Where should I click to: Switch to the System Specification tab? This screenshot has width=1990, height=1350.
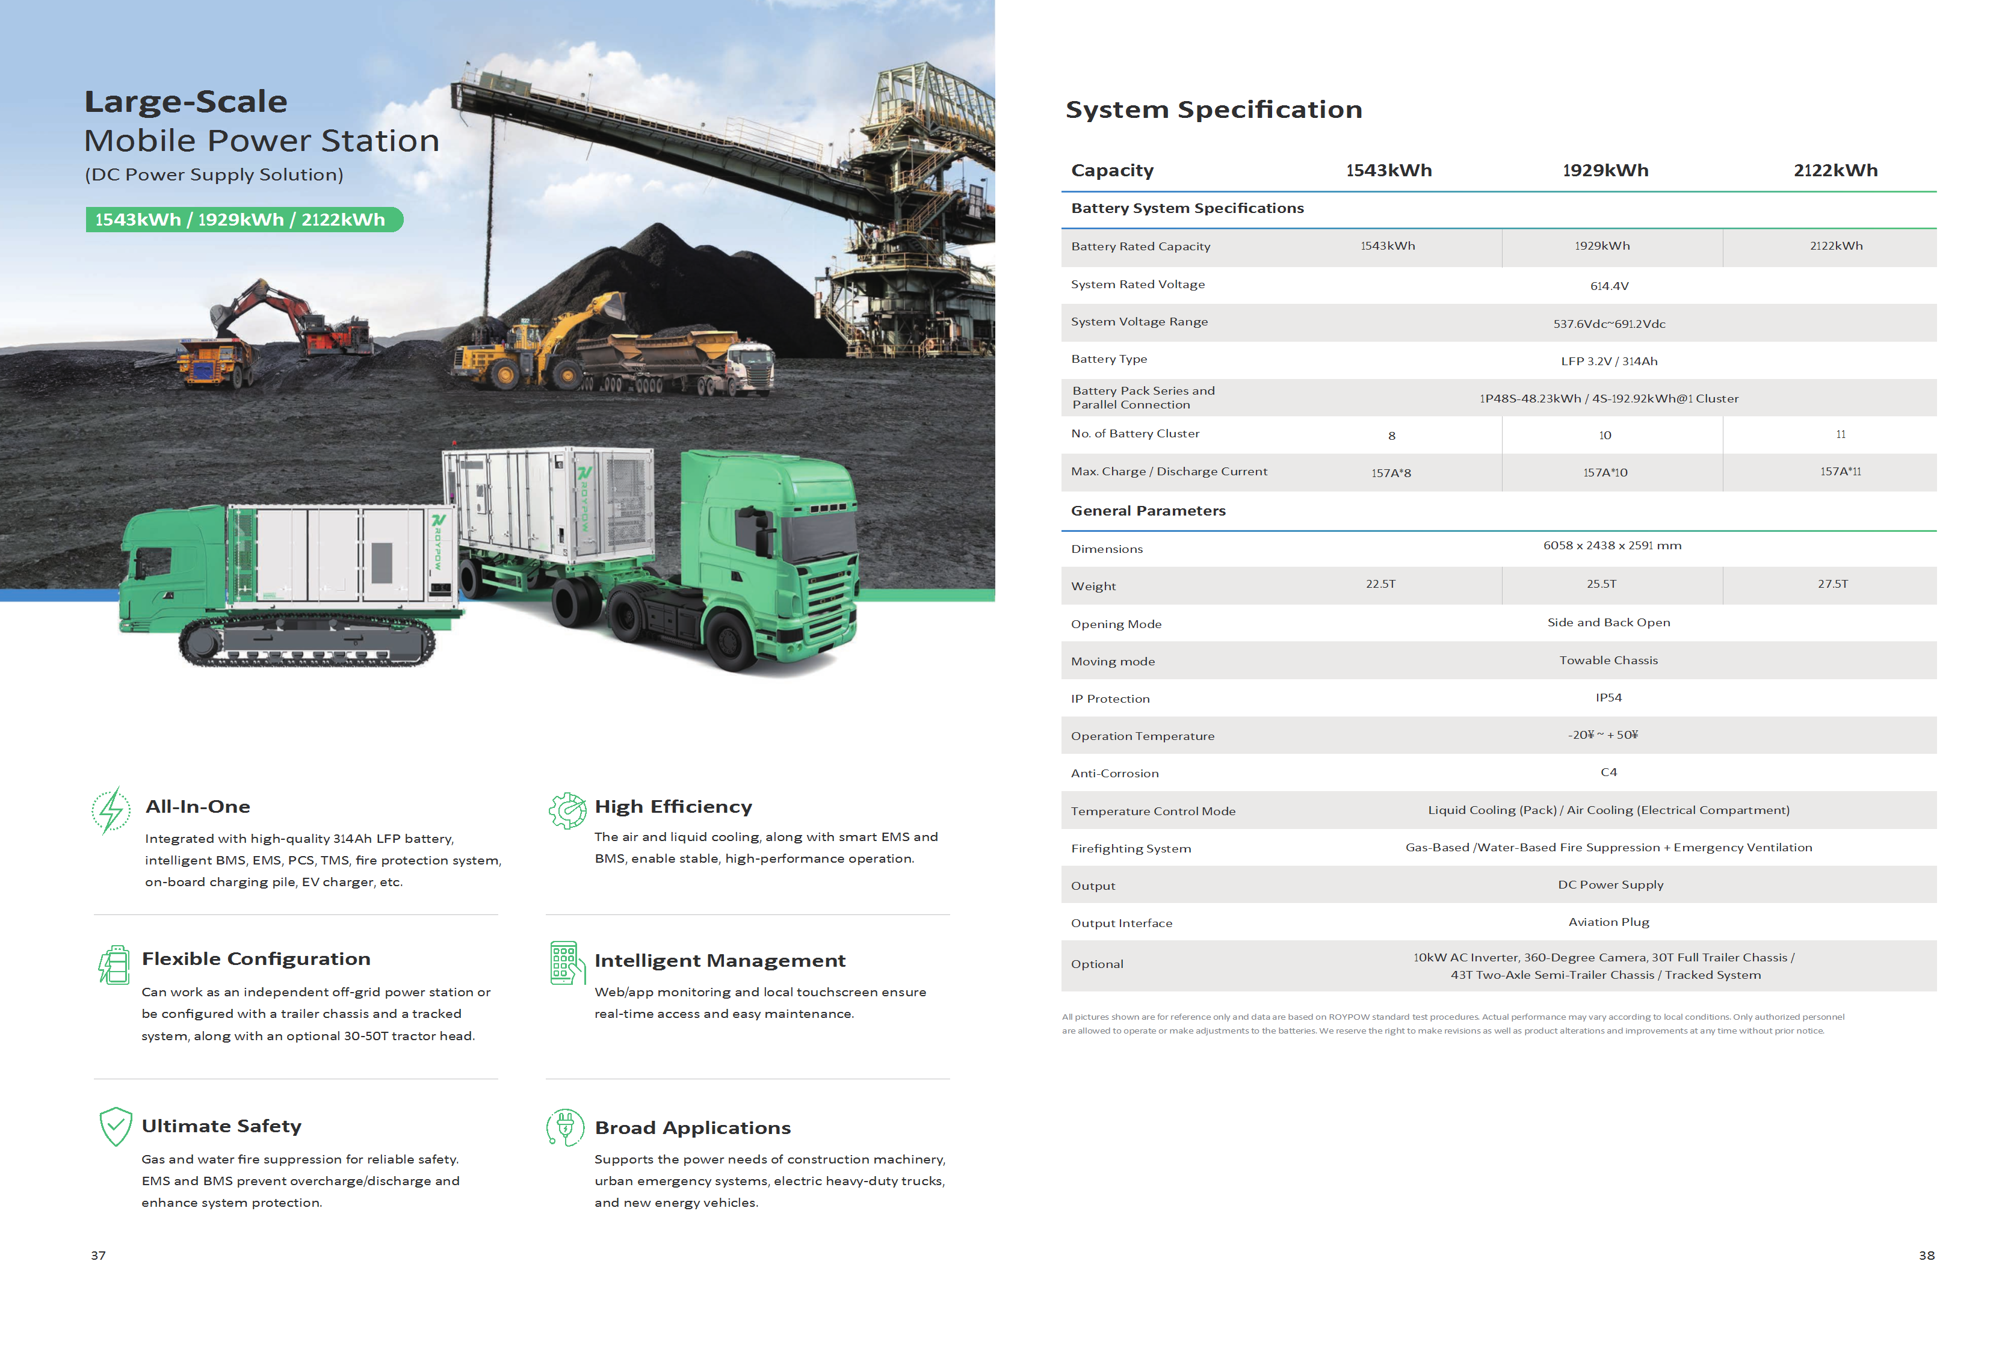point(1214,109)
